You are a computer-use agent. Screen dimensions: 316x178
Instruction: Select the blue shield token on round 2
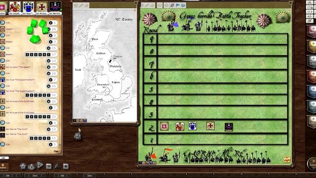(x=193, y=126)
